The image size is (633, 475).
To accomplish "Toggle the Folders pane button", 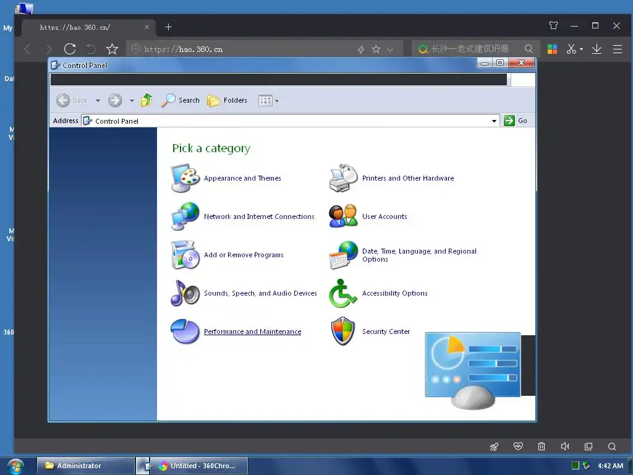I will (227, 100).
